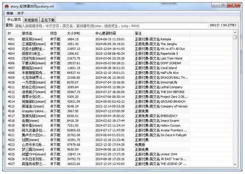This screenshot has height=174, width=245.
Task: Click timestamp 2024-09-06 16:12:56
Action: click(x=110, y=150)
